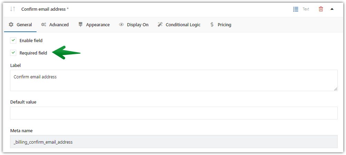This screenshot has width=346, height=155.
Task: Click the magic wand Conditional Logic icon
Action: 160,25
